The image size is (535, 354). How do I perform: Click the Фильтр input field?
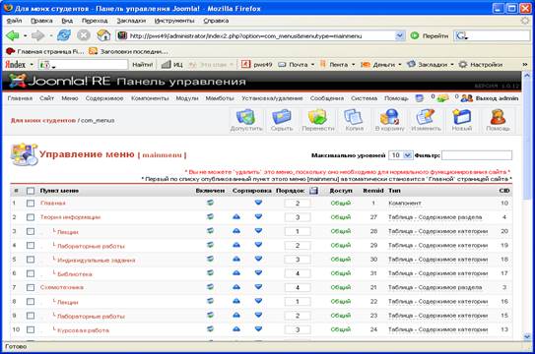point(477,155)
